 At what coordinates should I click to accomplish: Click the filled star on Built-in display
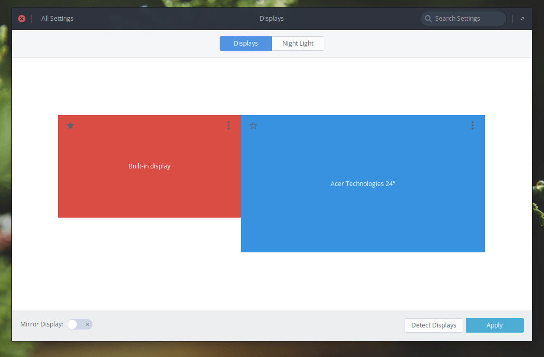pyautogui.click(x=70, y=125)
